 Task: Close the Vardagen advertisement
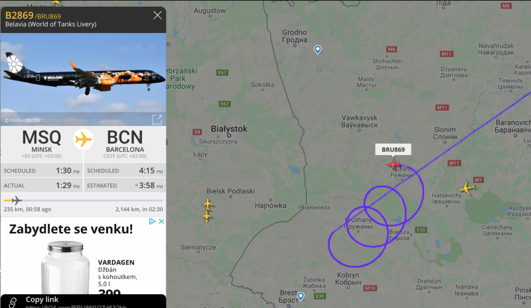(161, 221)
